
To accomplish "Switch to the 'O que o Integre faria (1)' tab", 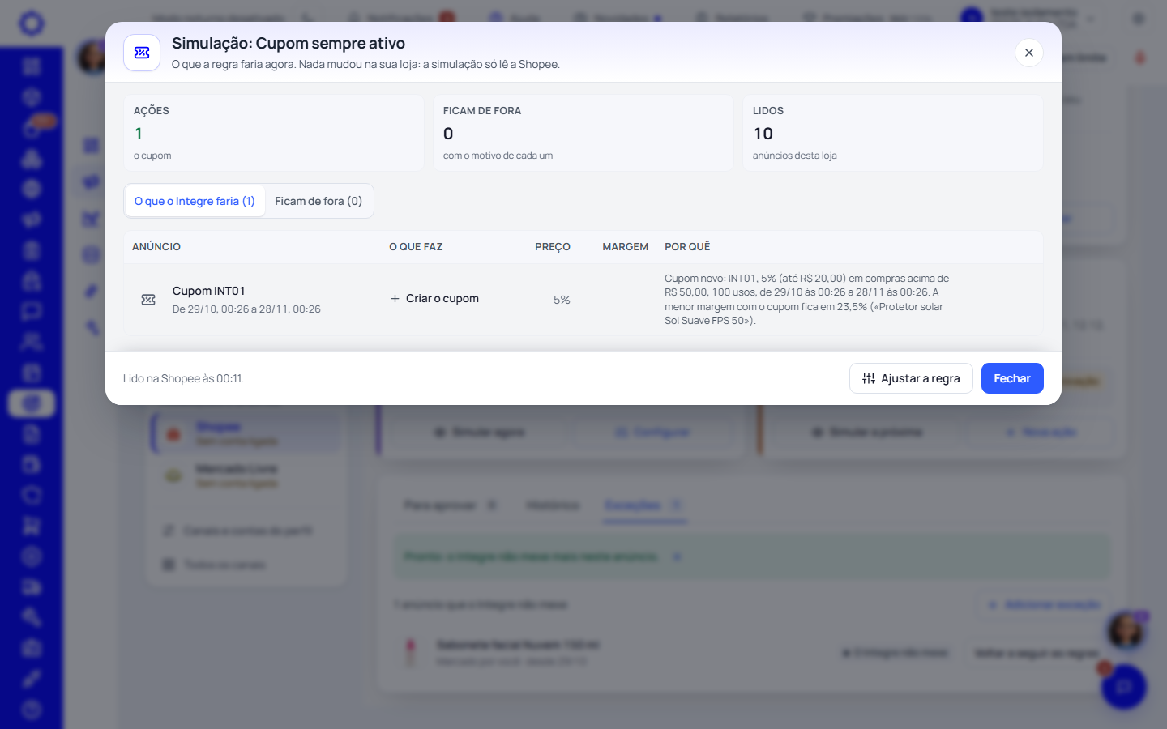I will [x=194, y=201].
